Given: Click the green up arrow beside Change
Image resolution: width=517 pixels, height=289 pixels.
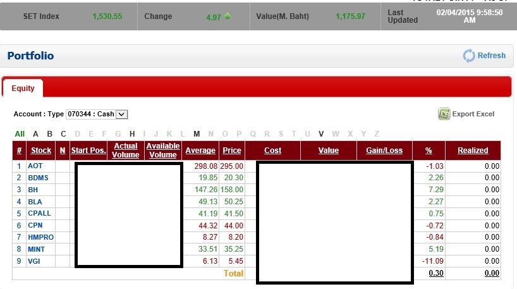Looking at the screenshot, I should point(228,16).
